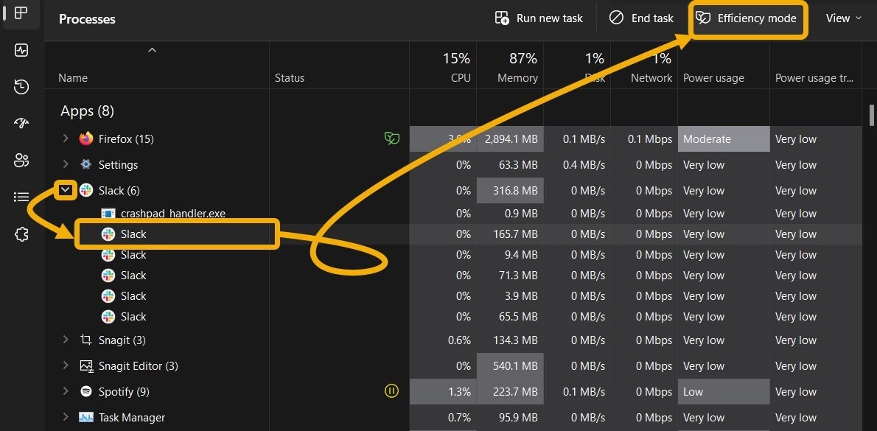
Task: View the App history page
Action: click(21, 86)
